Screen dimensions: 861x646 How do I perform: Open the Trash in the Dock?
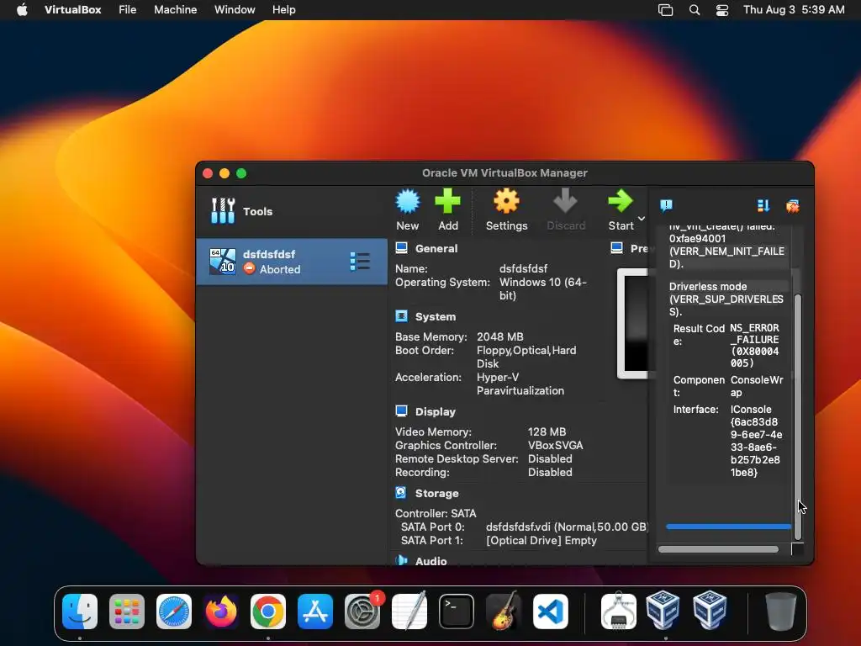[x=781, y=611]
